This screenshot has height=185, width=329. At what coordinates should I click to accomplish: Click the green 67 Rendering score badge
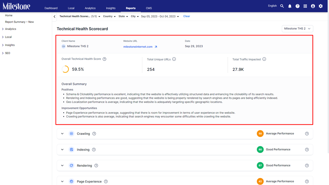pyautogui.click(x=260, y=165)
